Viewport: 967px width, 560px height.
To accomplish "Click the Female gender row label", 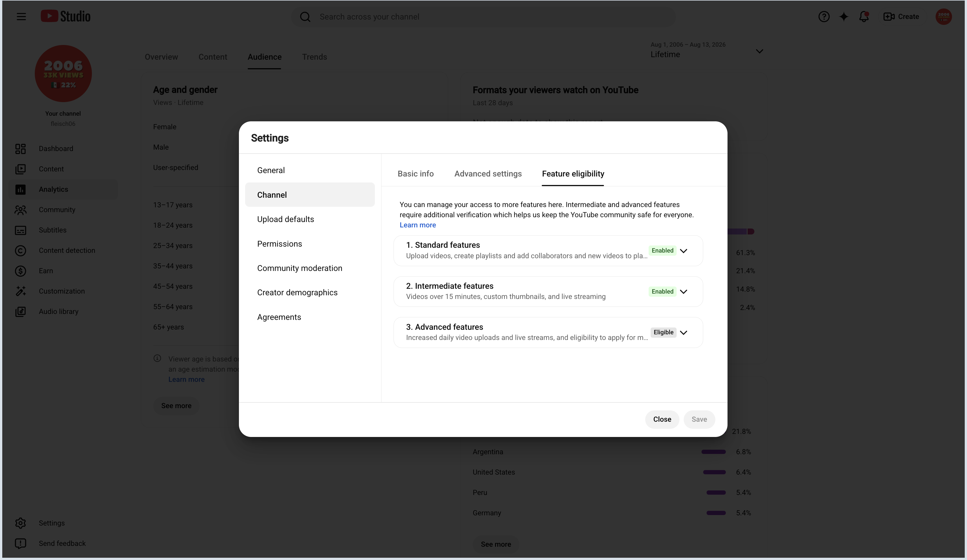I will 165,127.
